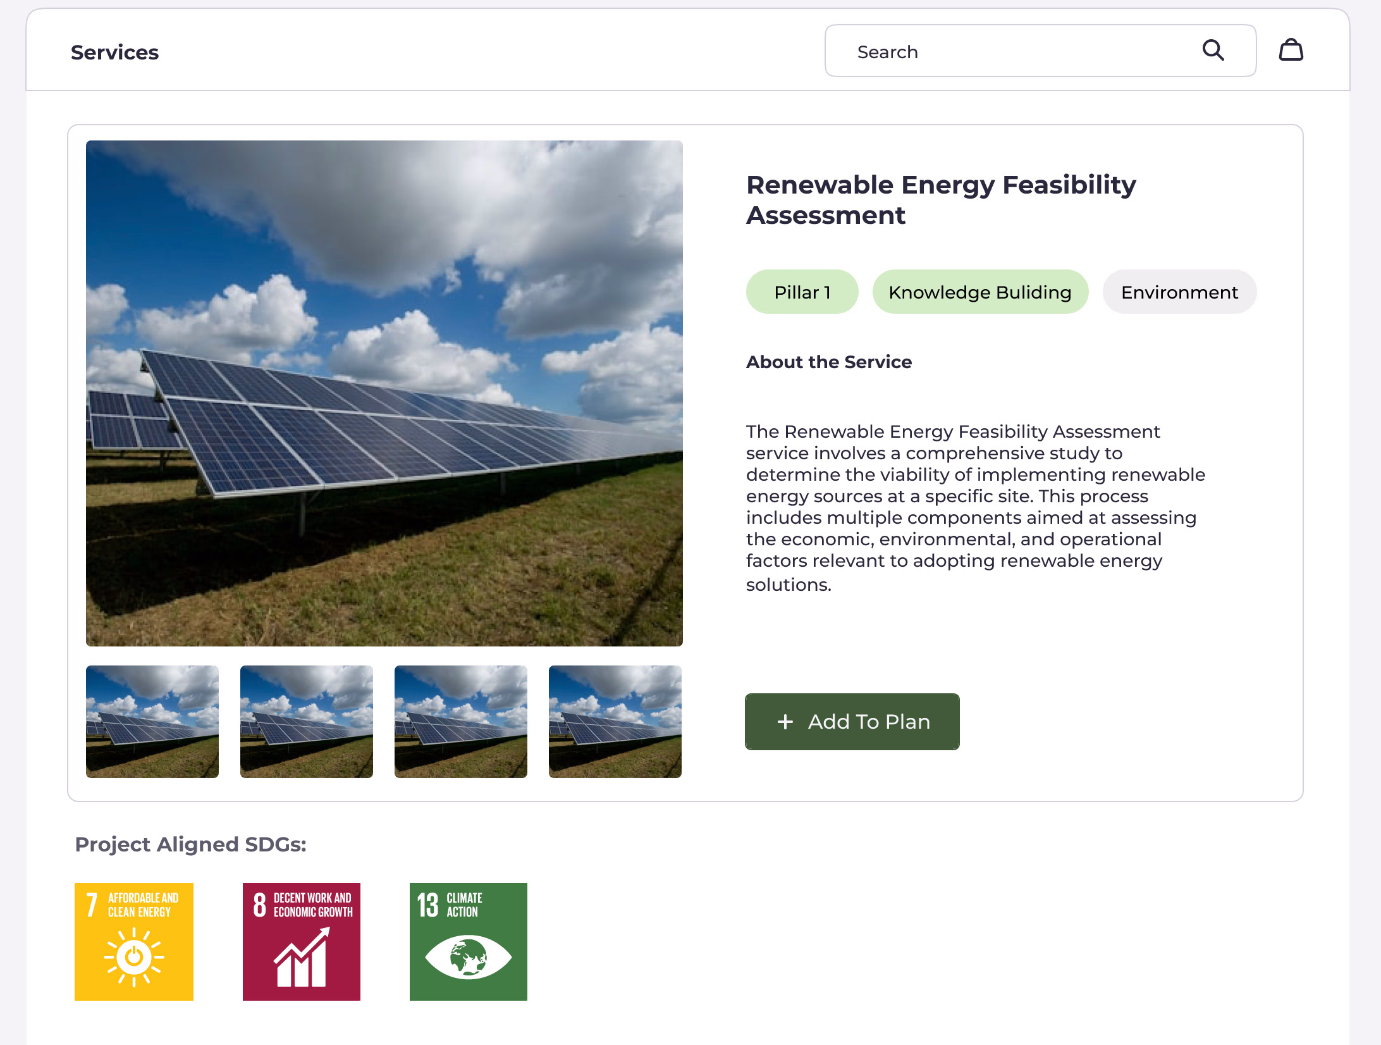1381x1045 pixels.
Task: Click the Project Aligned SDGs heading
Action: [190, 844]
